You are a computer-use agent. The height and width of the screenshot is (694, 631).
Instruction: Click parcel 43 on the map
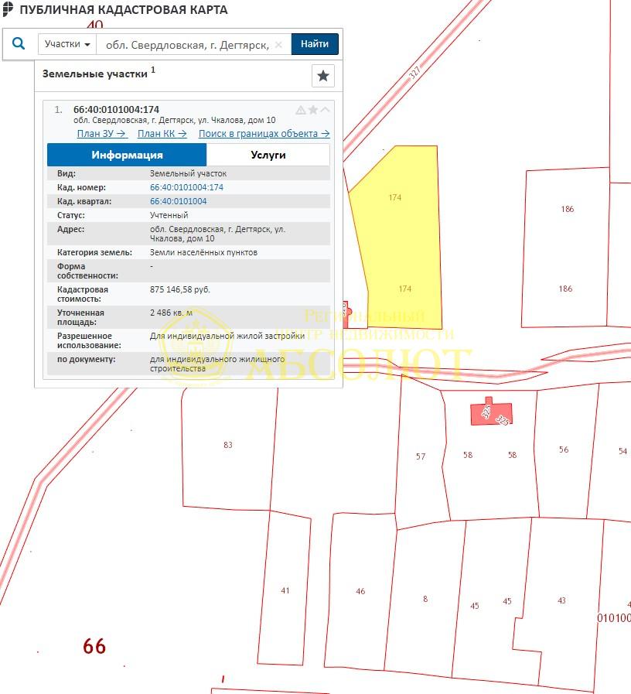[x=561, y=600]
